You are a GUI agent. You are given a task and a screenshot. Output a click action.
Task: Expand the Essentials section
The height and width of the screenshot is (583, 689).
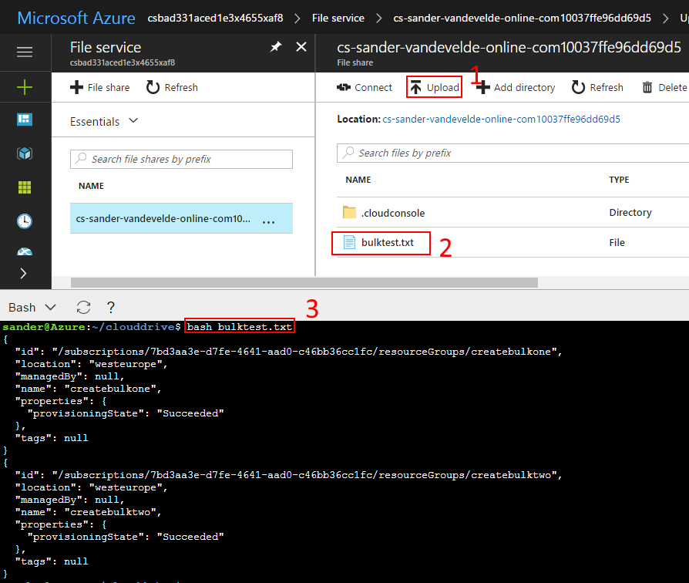tap(133, 121)
